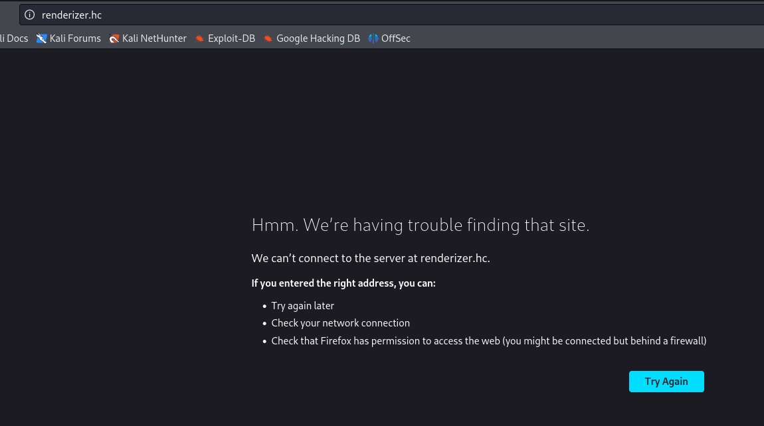The image size is (764, 426).
Task: Click the "We can't connect to the server" message
Action: (370, 258)
